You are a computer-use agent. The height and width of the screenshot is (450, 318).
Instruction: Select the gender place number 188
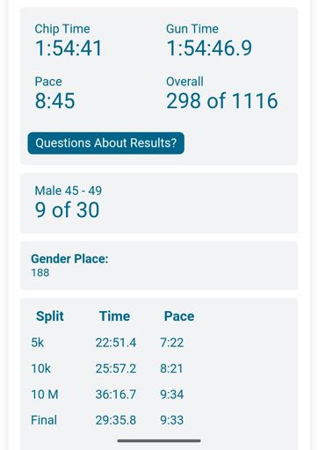tap(40, 272)
